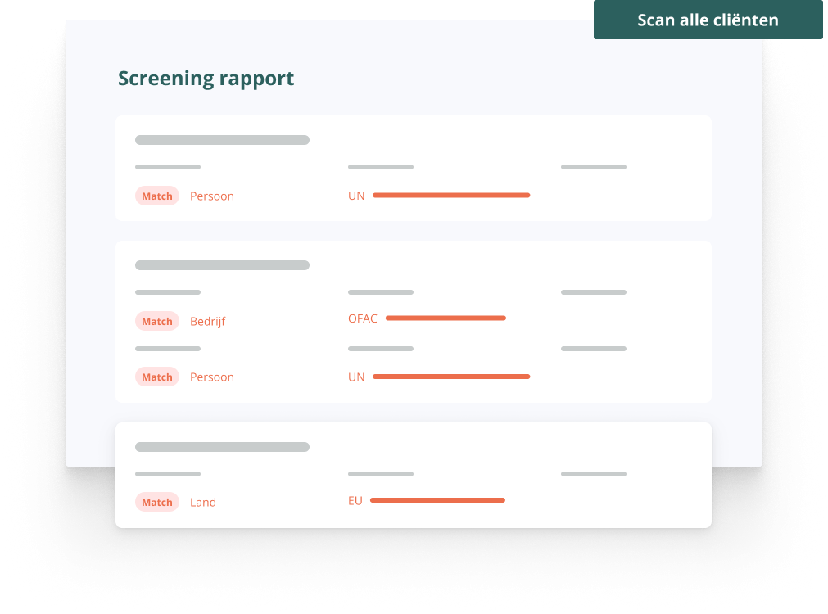Click the Match badge beside Land
The height and width of the screenshot is (614, 828).
point(157,503)
